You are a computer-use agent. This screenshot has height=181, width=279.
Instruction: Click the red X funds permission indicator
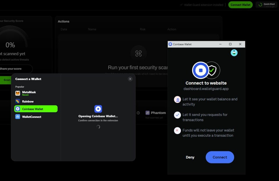pos(177,130)
